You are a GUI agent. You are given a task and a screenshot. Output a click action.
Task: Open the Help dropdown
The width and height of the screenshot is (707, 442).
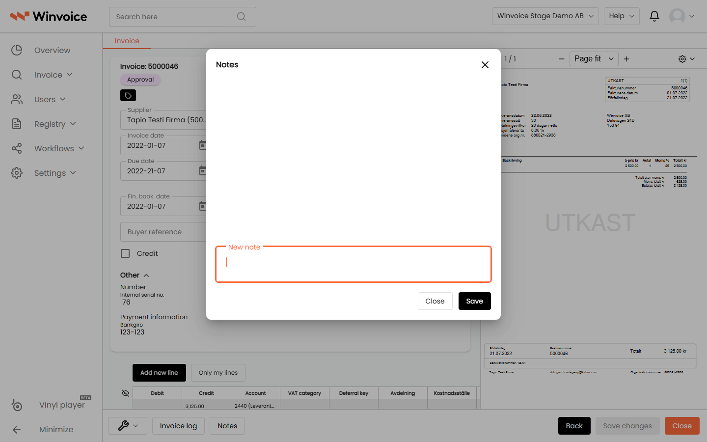pyautogui.click(x=622, y=16)
